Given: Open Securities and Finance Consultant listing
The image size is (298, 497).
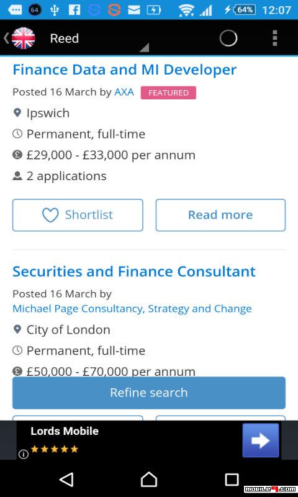Looking at the screenshot, I should click(x=134, y=271).
